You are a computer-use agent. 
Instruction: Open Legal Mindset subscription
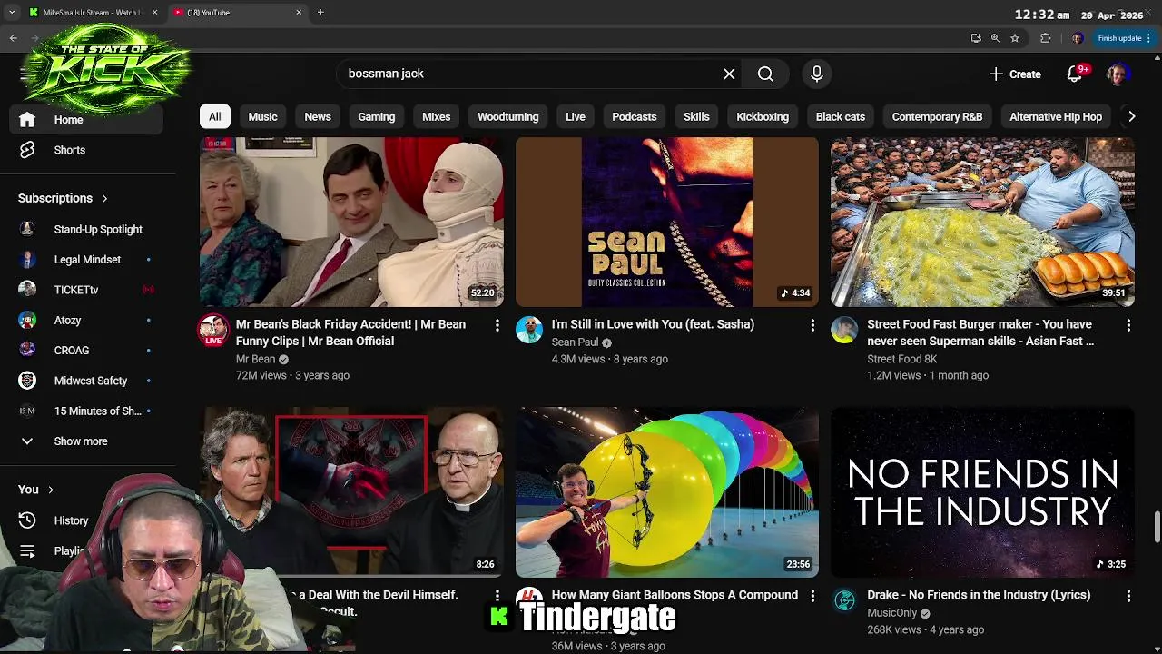88,260
